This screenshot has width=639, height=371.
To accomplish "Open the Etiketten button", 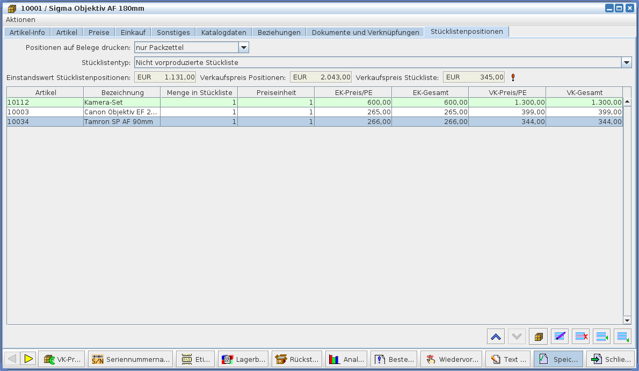I will (x=195, y=359).
